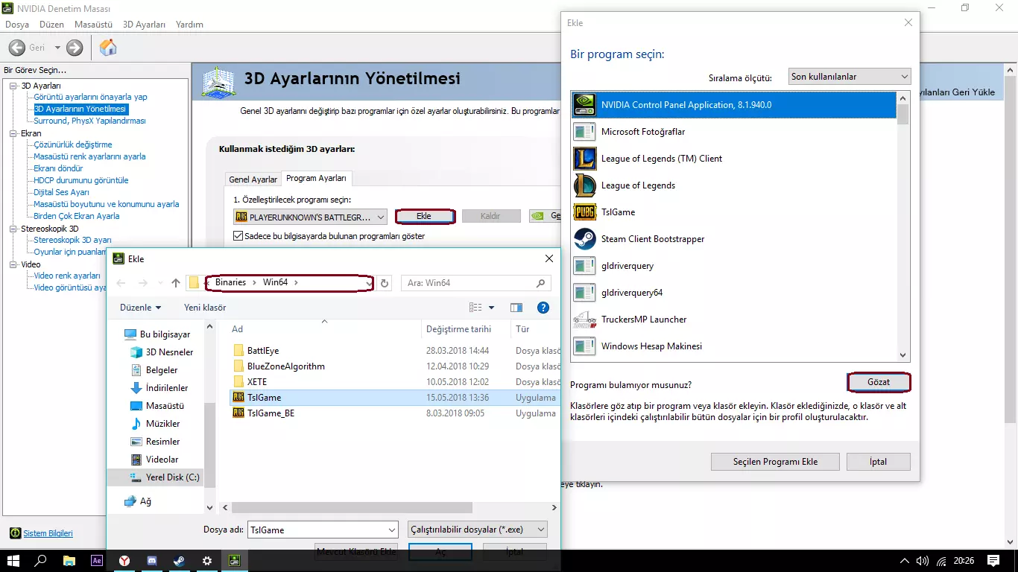Click the Ekle button in Program Ayarları

pyautogui.click(x=424, y=216)
